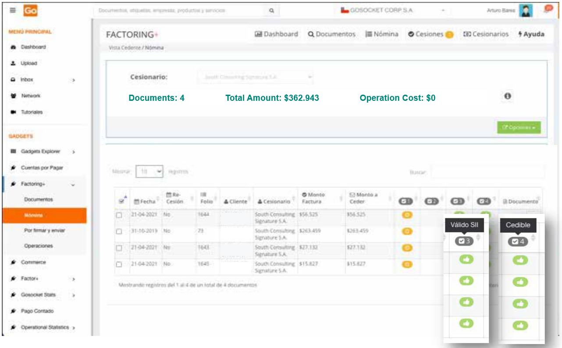Click the Válido SII badge numbered 3
Viewport: 562px width, 348px height.
coord(464,241)
